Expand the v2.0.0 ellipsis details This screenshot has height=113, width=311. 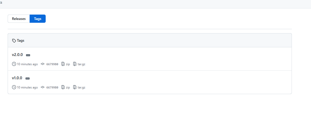pyautogui.click(x=28, y=55)
